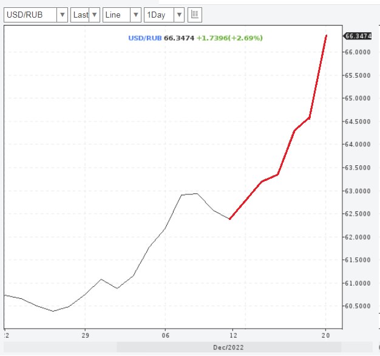Click the data table icon in the toolbar
The width and height of the screenshot is (380, 356).
pos(195,15)
